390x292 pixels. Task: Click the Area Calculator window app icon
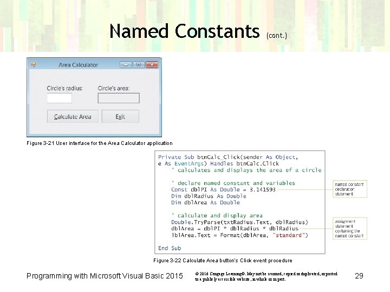click(34, 65)
